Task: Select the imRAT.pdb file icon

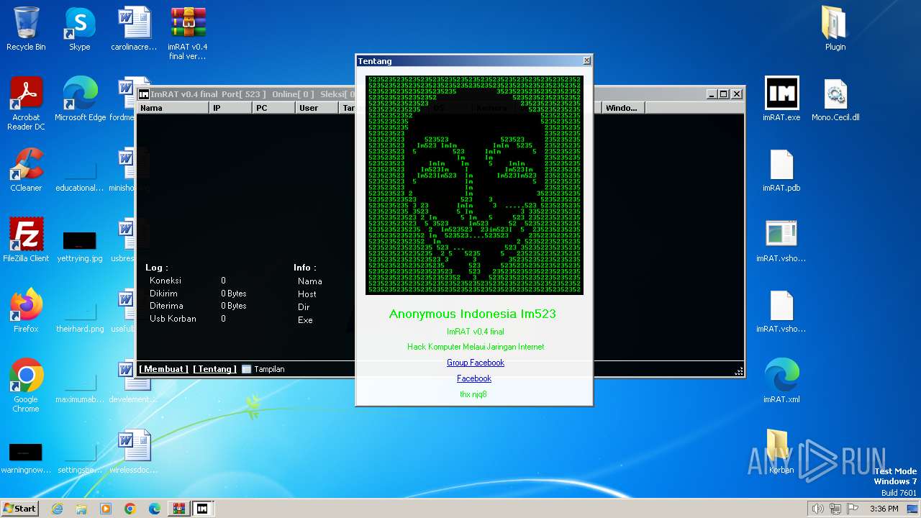Action: click(x=781, y=170)
